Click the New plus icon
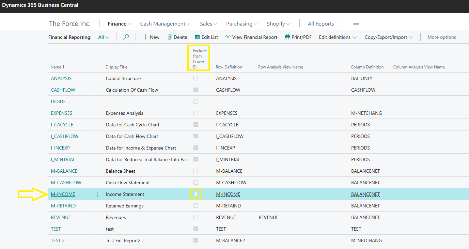This screenshot has height=249, width=469. coord(145,37)
